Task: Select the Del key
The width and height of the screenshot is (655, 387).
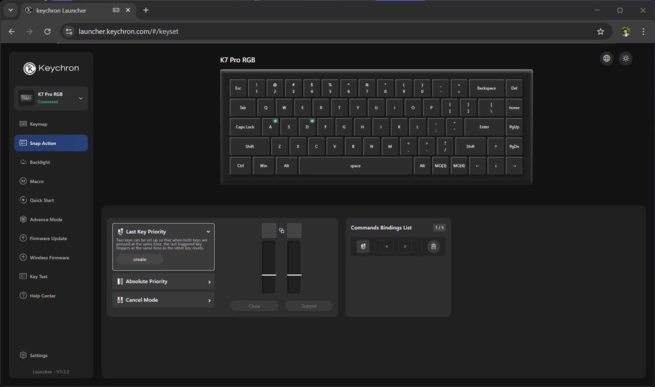Action: 514,88
